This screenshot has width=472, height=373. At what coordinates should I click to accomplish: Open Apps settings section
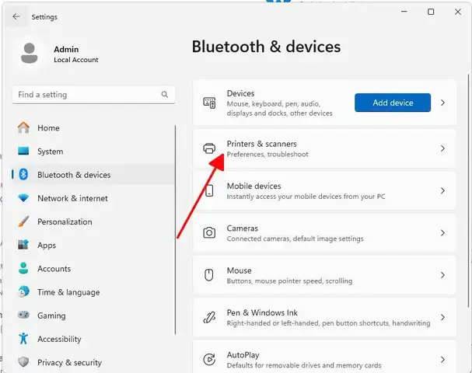tap(93, 245)
